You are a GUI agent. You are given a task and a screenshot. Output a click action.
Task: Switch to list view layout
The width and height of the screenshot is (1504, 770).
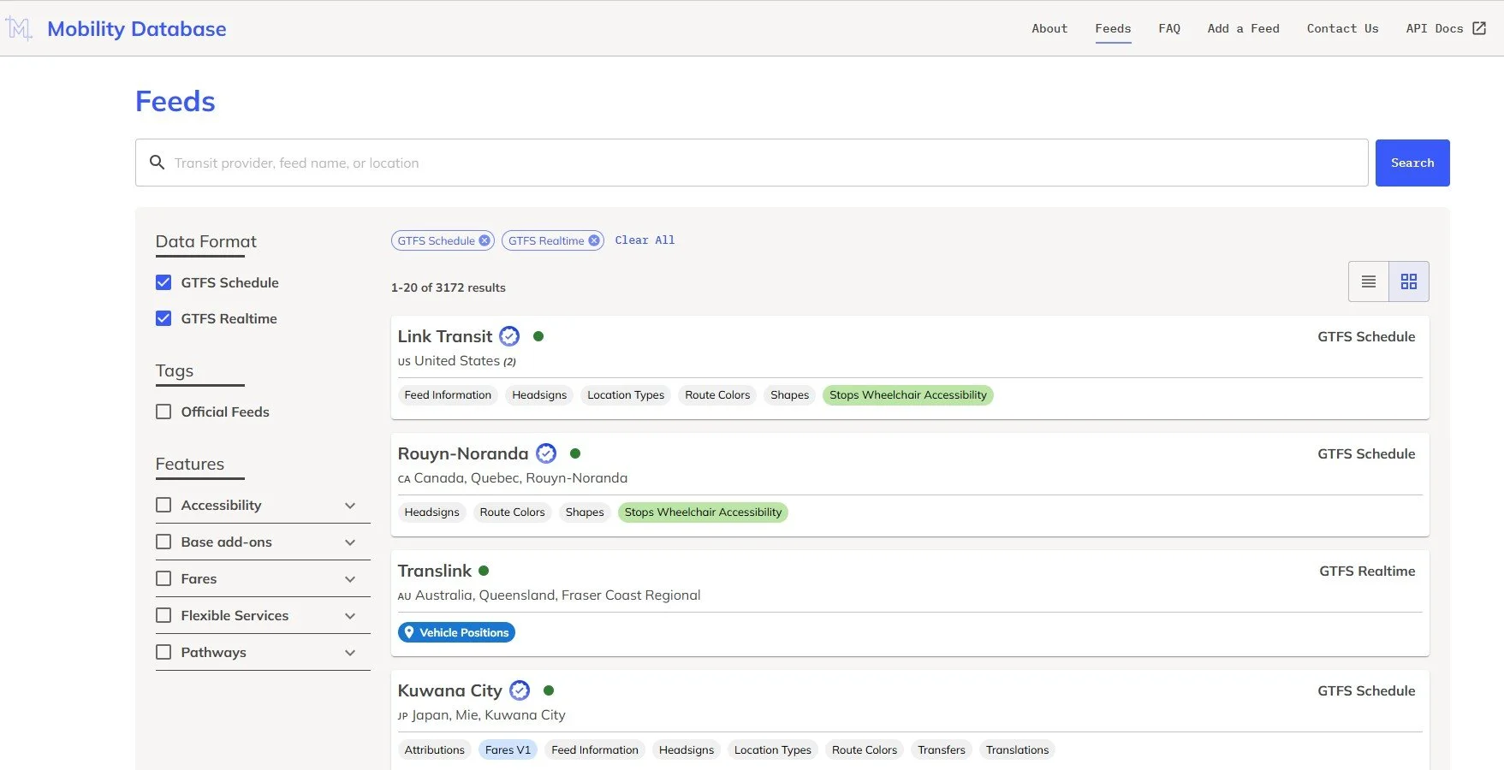[1369, 281]
